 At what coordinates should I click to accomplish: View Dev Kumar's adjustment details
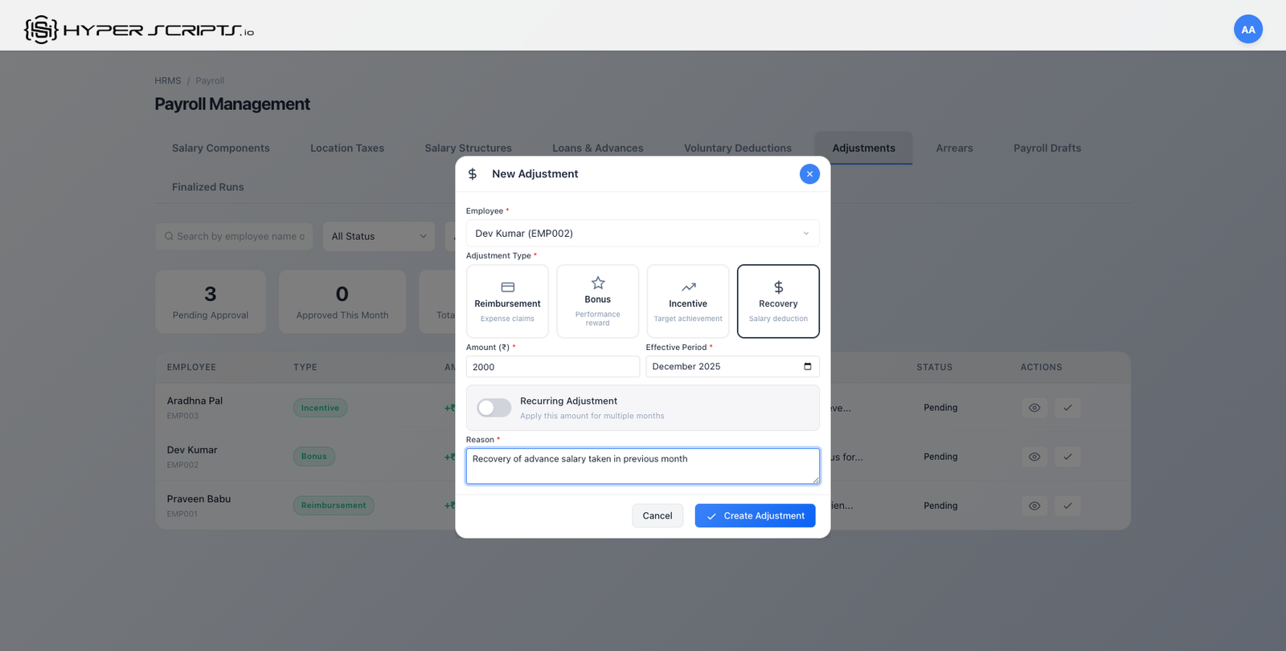1034,457
